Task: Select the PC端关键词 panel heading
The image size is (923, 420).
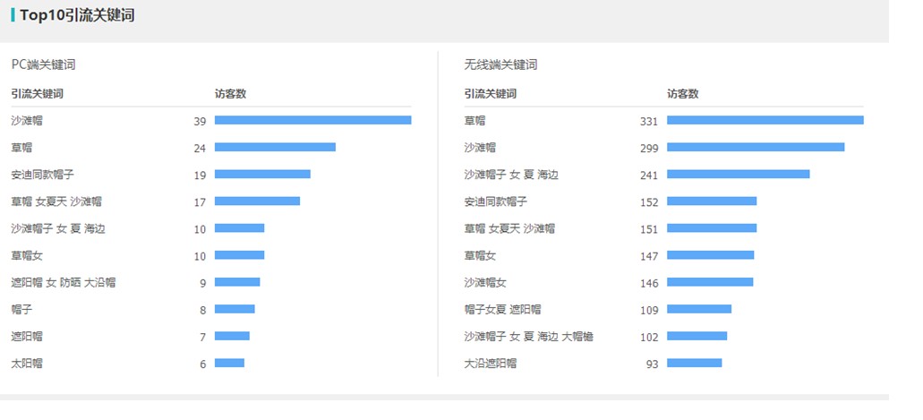Action: click(x=44, y=64)
